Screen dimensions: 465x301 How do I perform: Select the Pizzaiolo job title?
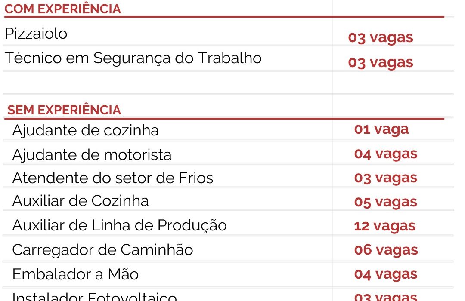(36, 34)
